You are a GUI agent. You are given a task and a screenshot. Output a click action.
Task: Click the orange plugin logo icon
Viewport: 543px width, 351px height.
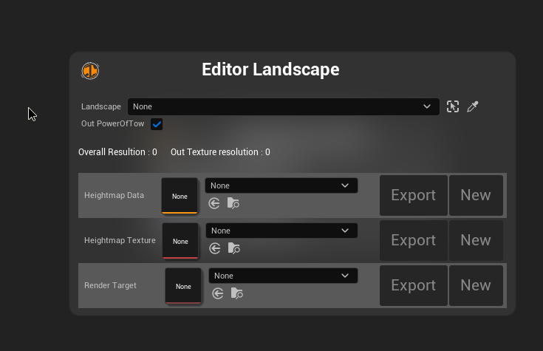pos(90,71)
